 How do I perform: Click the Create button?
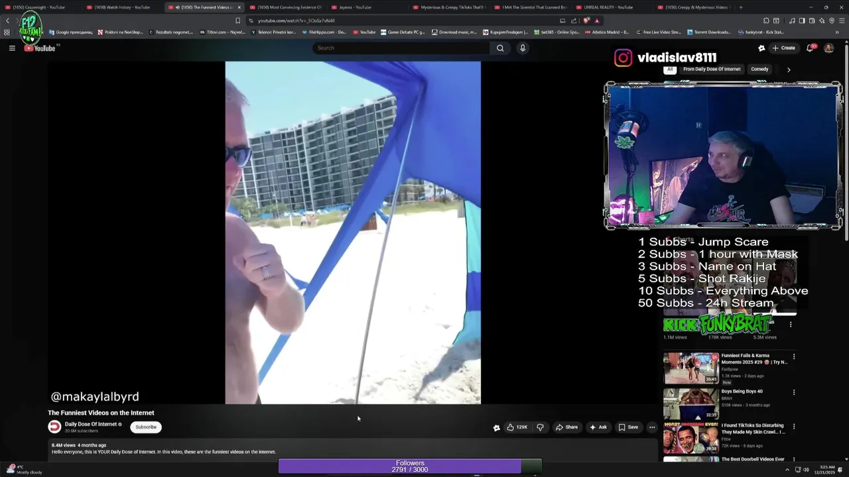pos(783,48)
